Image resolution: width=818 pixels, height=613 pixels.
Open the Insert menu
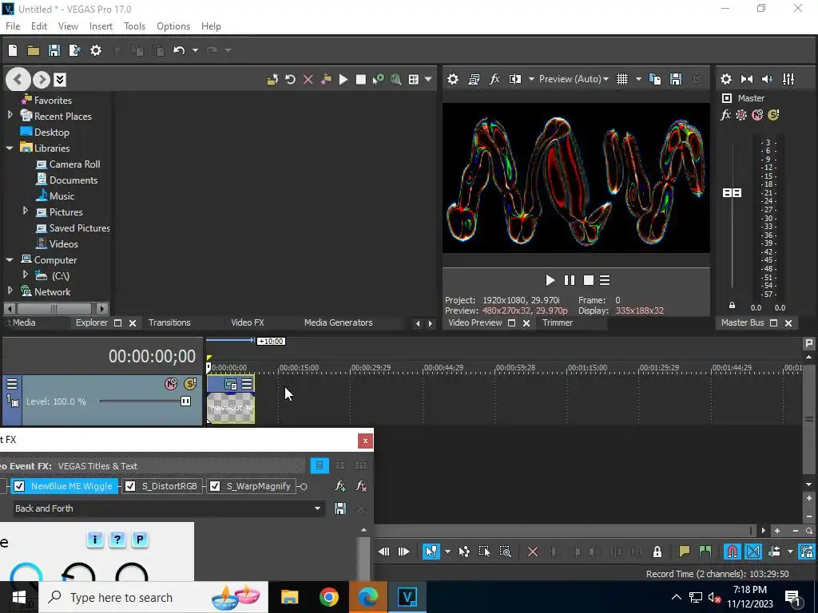pos(101,26)
